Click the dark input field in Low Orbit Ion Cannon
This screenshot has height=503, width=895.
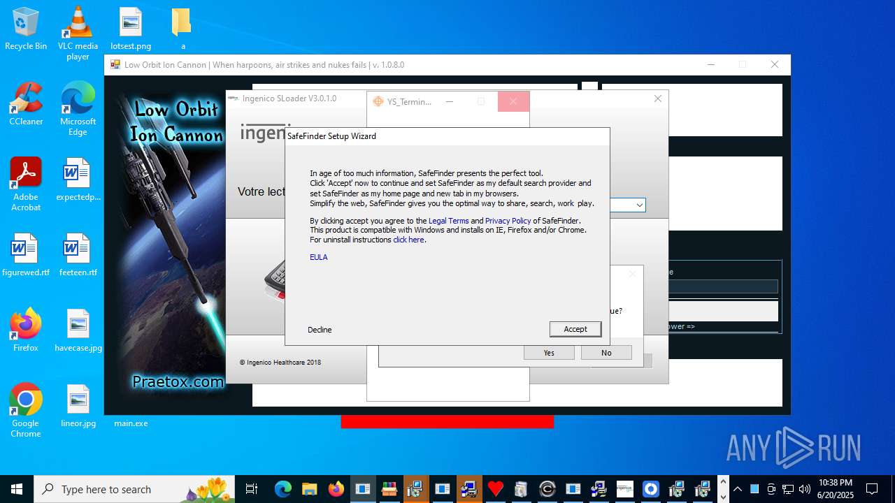723,286
